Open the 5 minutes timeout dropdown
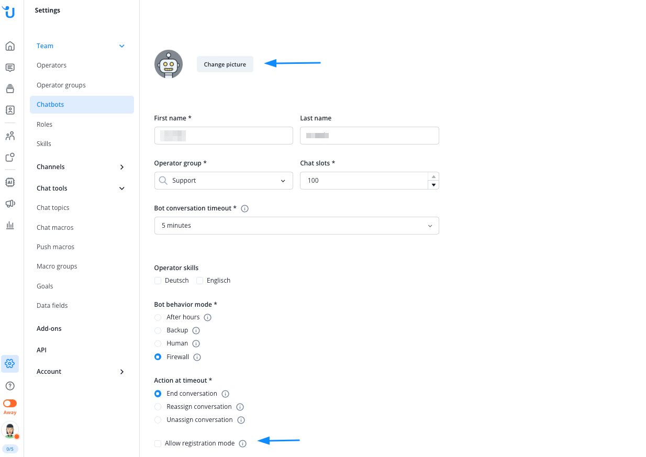646x457 pixels. [x=296, y=226]
